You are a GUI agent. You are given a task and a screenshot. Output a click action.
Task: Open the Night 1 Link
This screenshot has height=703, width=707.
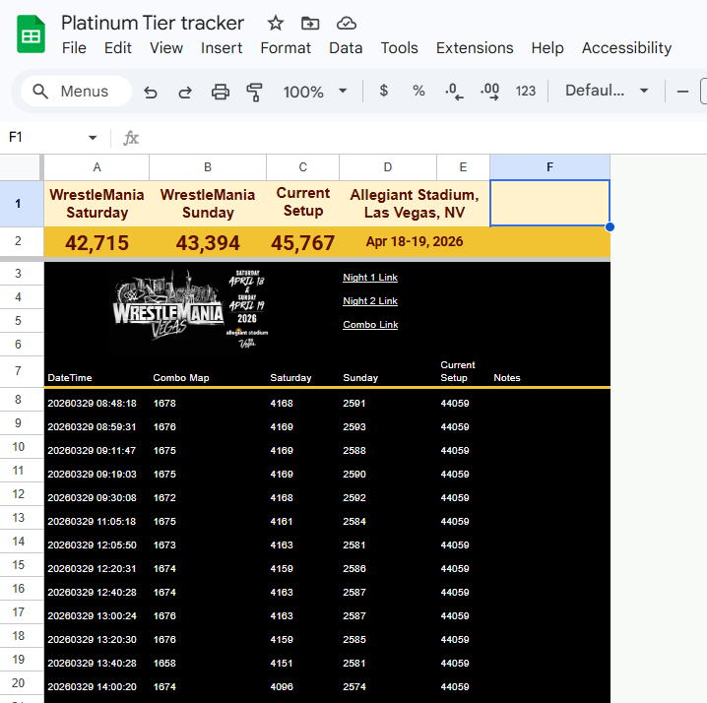tap(370, 278)
